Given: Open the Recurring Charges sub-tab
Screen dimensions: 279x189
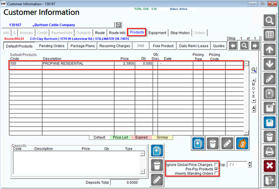Looking at the screenshot, I should click(115, 46).
